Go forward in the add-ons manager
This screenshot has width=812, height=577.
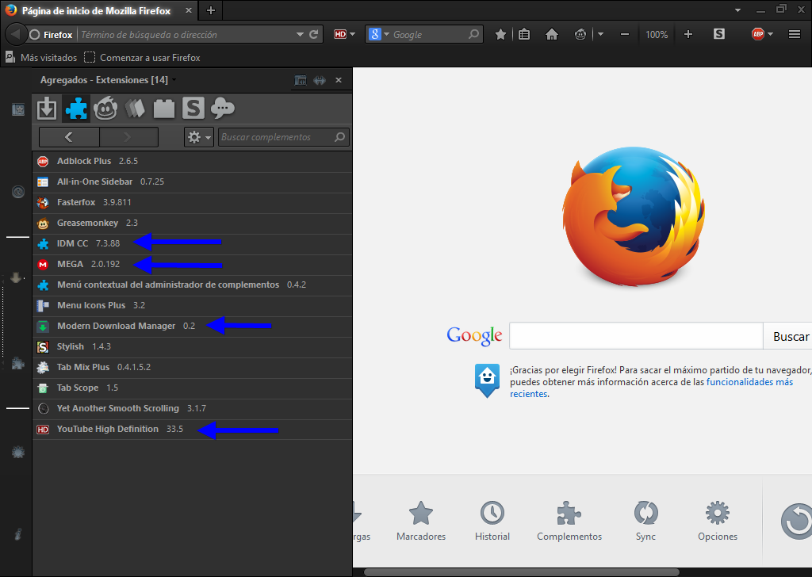pos(128,137)
